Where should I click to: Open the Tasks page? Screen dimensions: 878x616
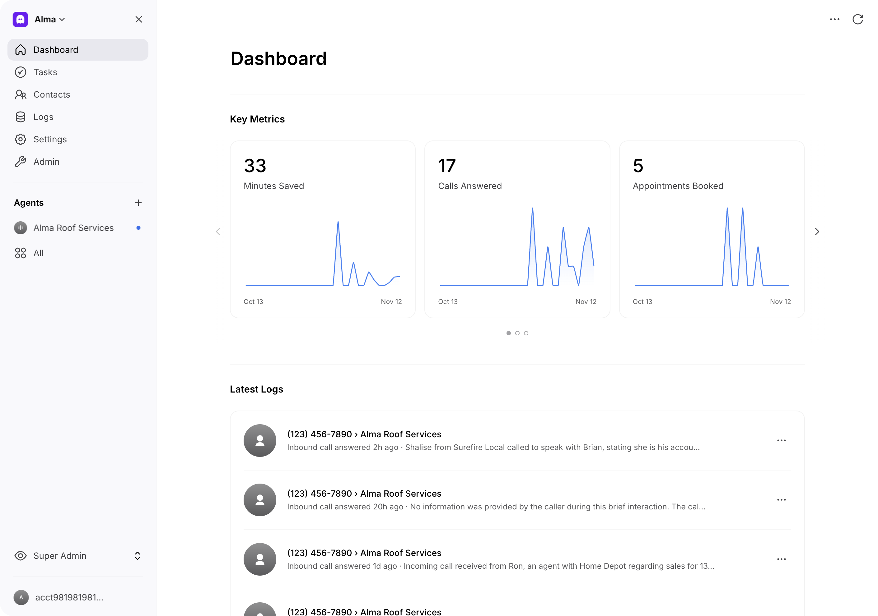tap(45, 72)
